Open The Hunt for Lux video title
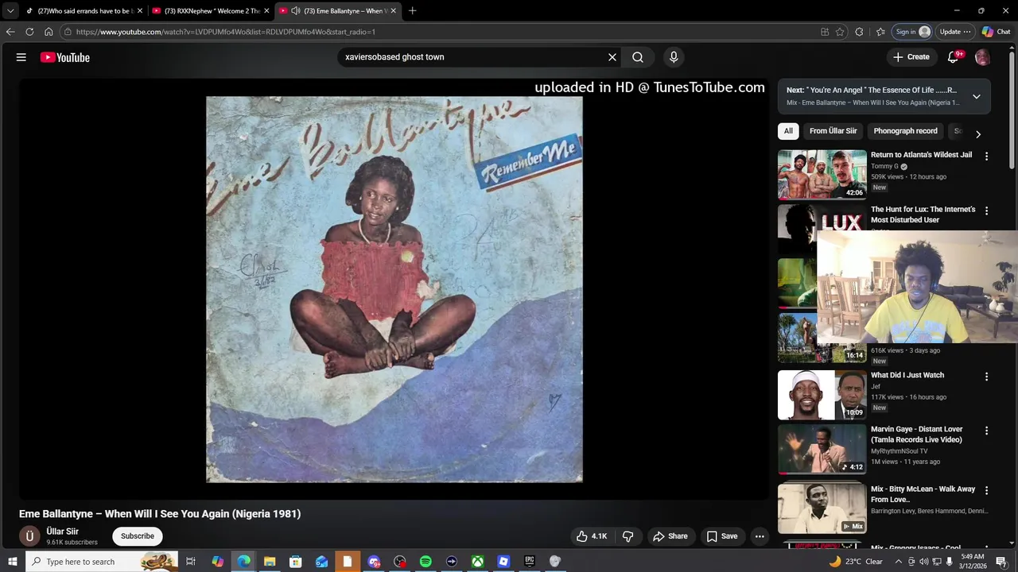Screen dimensions: 1018x572 (923, 214)
